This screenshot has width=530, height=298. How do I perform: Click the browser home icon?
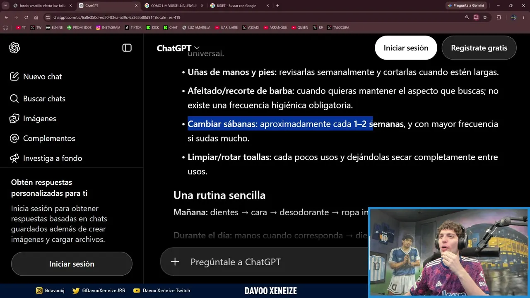point(36,17)
